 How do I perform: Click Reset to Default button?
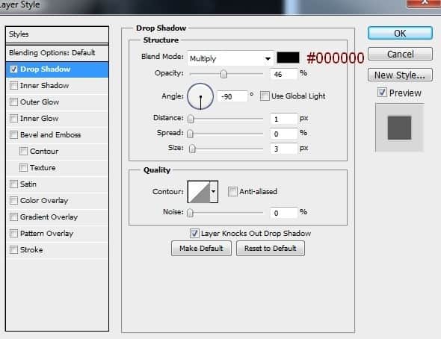pyautogui.click(x=271, y=249)
